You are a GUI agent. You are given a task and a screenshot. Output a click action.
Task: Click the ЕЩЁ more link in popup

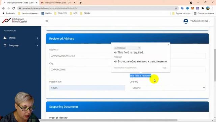tap(165, 68)
